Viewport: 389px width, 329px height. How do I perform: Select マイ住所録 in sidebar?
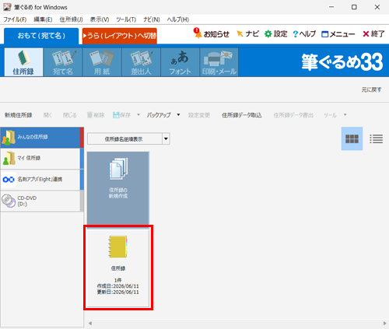click(40, 159)
